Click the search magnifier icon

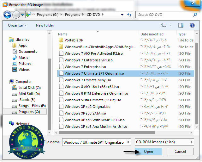pos(195,15)
